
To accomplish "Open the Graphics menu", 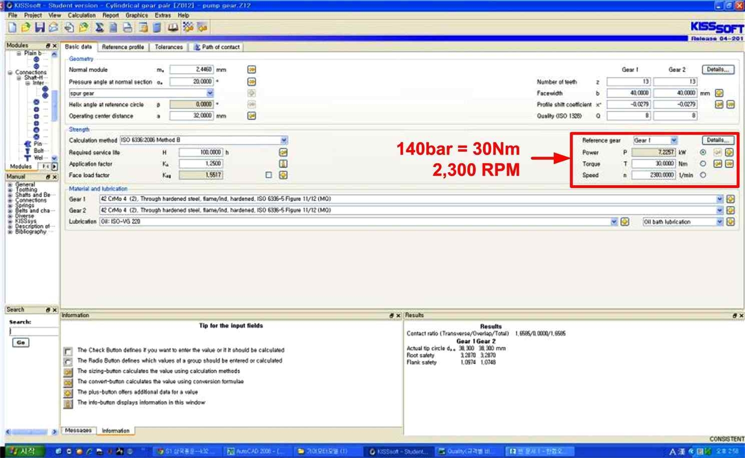I will 137,16.
